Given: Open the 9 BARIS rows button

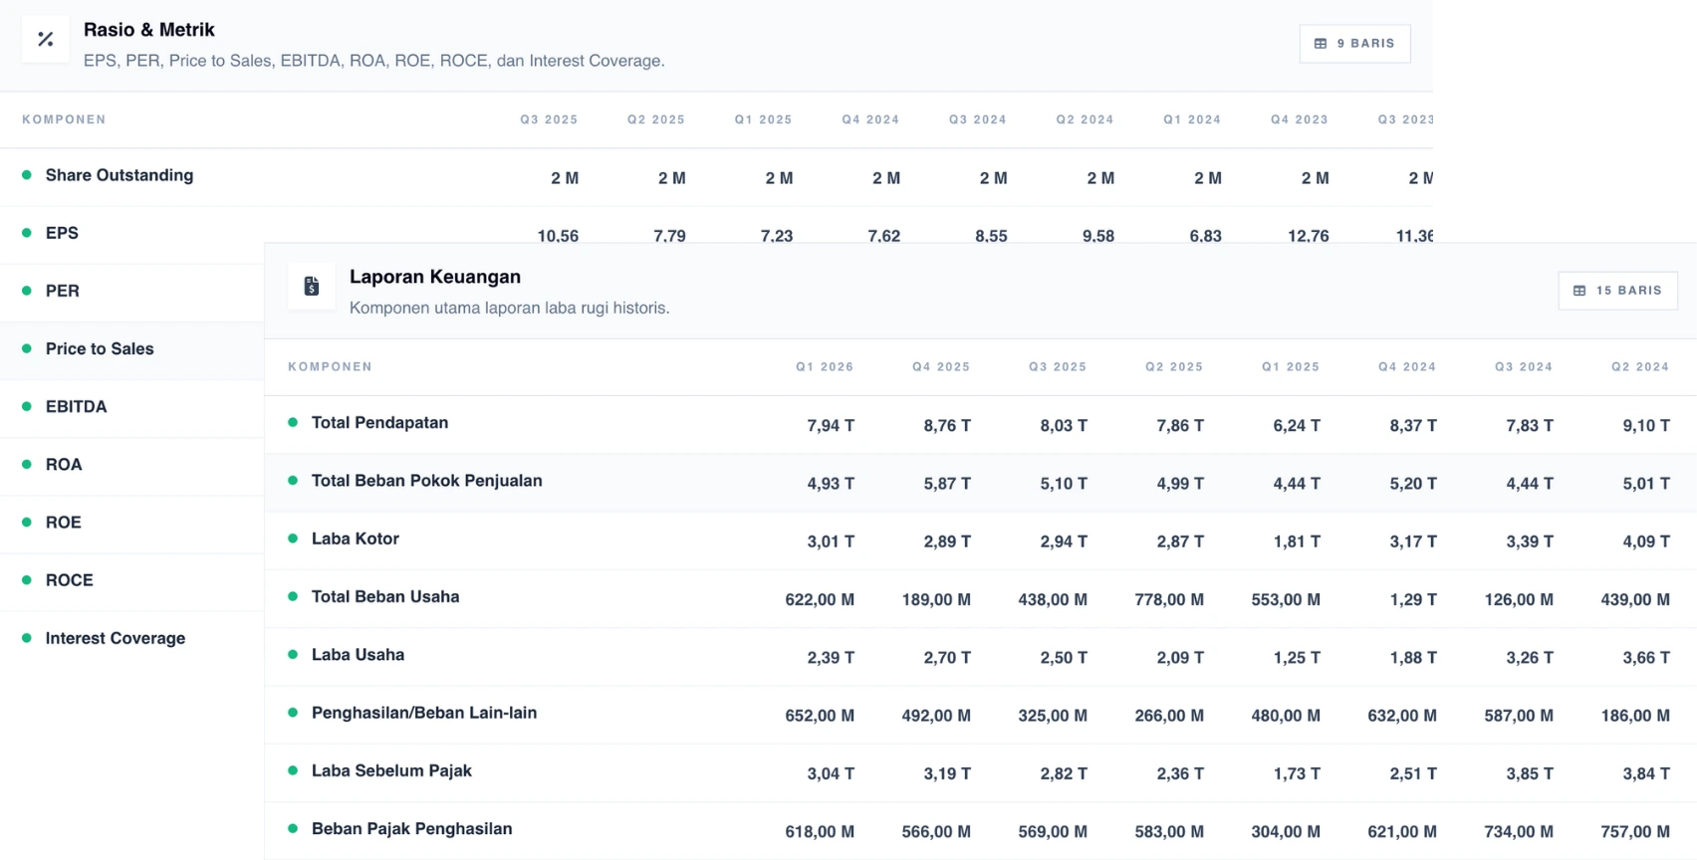Looking at the screenshot, I should pos(1354,44).
